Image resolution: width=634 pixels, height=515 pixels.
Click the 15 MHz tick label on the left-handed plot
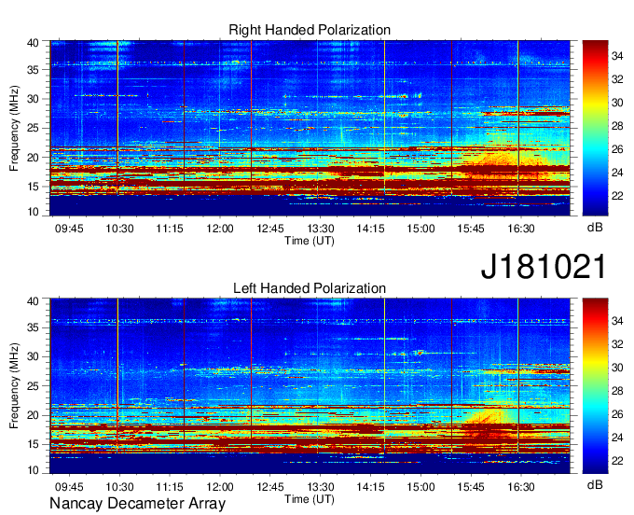point(34,445)
